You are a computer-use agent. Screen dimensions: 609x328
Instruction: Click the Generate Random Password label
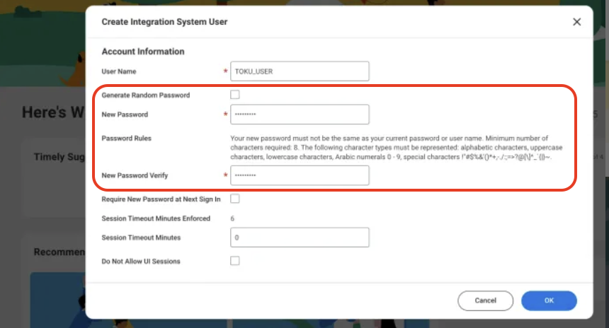pyautogui.click(x=146, y=95)
